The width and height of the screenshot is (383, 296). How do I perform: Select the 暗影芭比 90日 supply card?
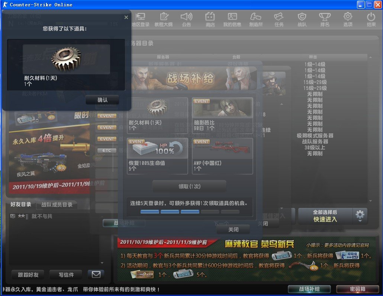(x=222, y=116)
